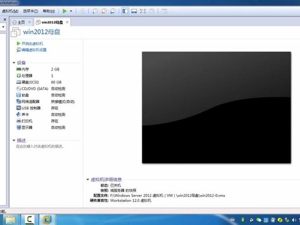Open the 虚拟机(M) menu
This screenshot has width=300, height=225.
tap(10, 11)
